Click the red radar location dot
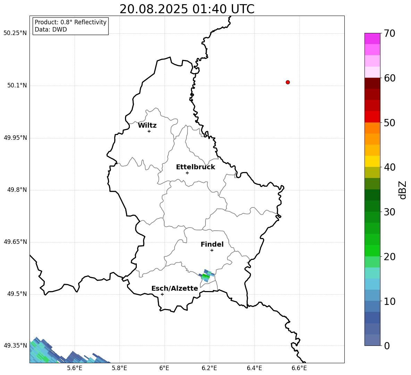 288,82
